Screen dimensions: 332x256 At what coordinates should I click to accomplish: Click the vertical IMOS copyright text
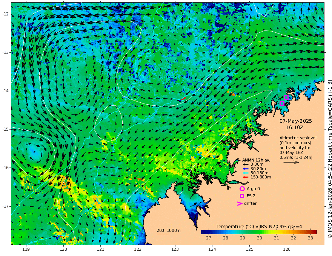point(329,159)
